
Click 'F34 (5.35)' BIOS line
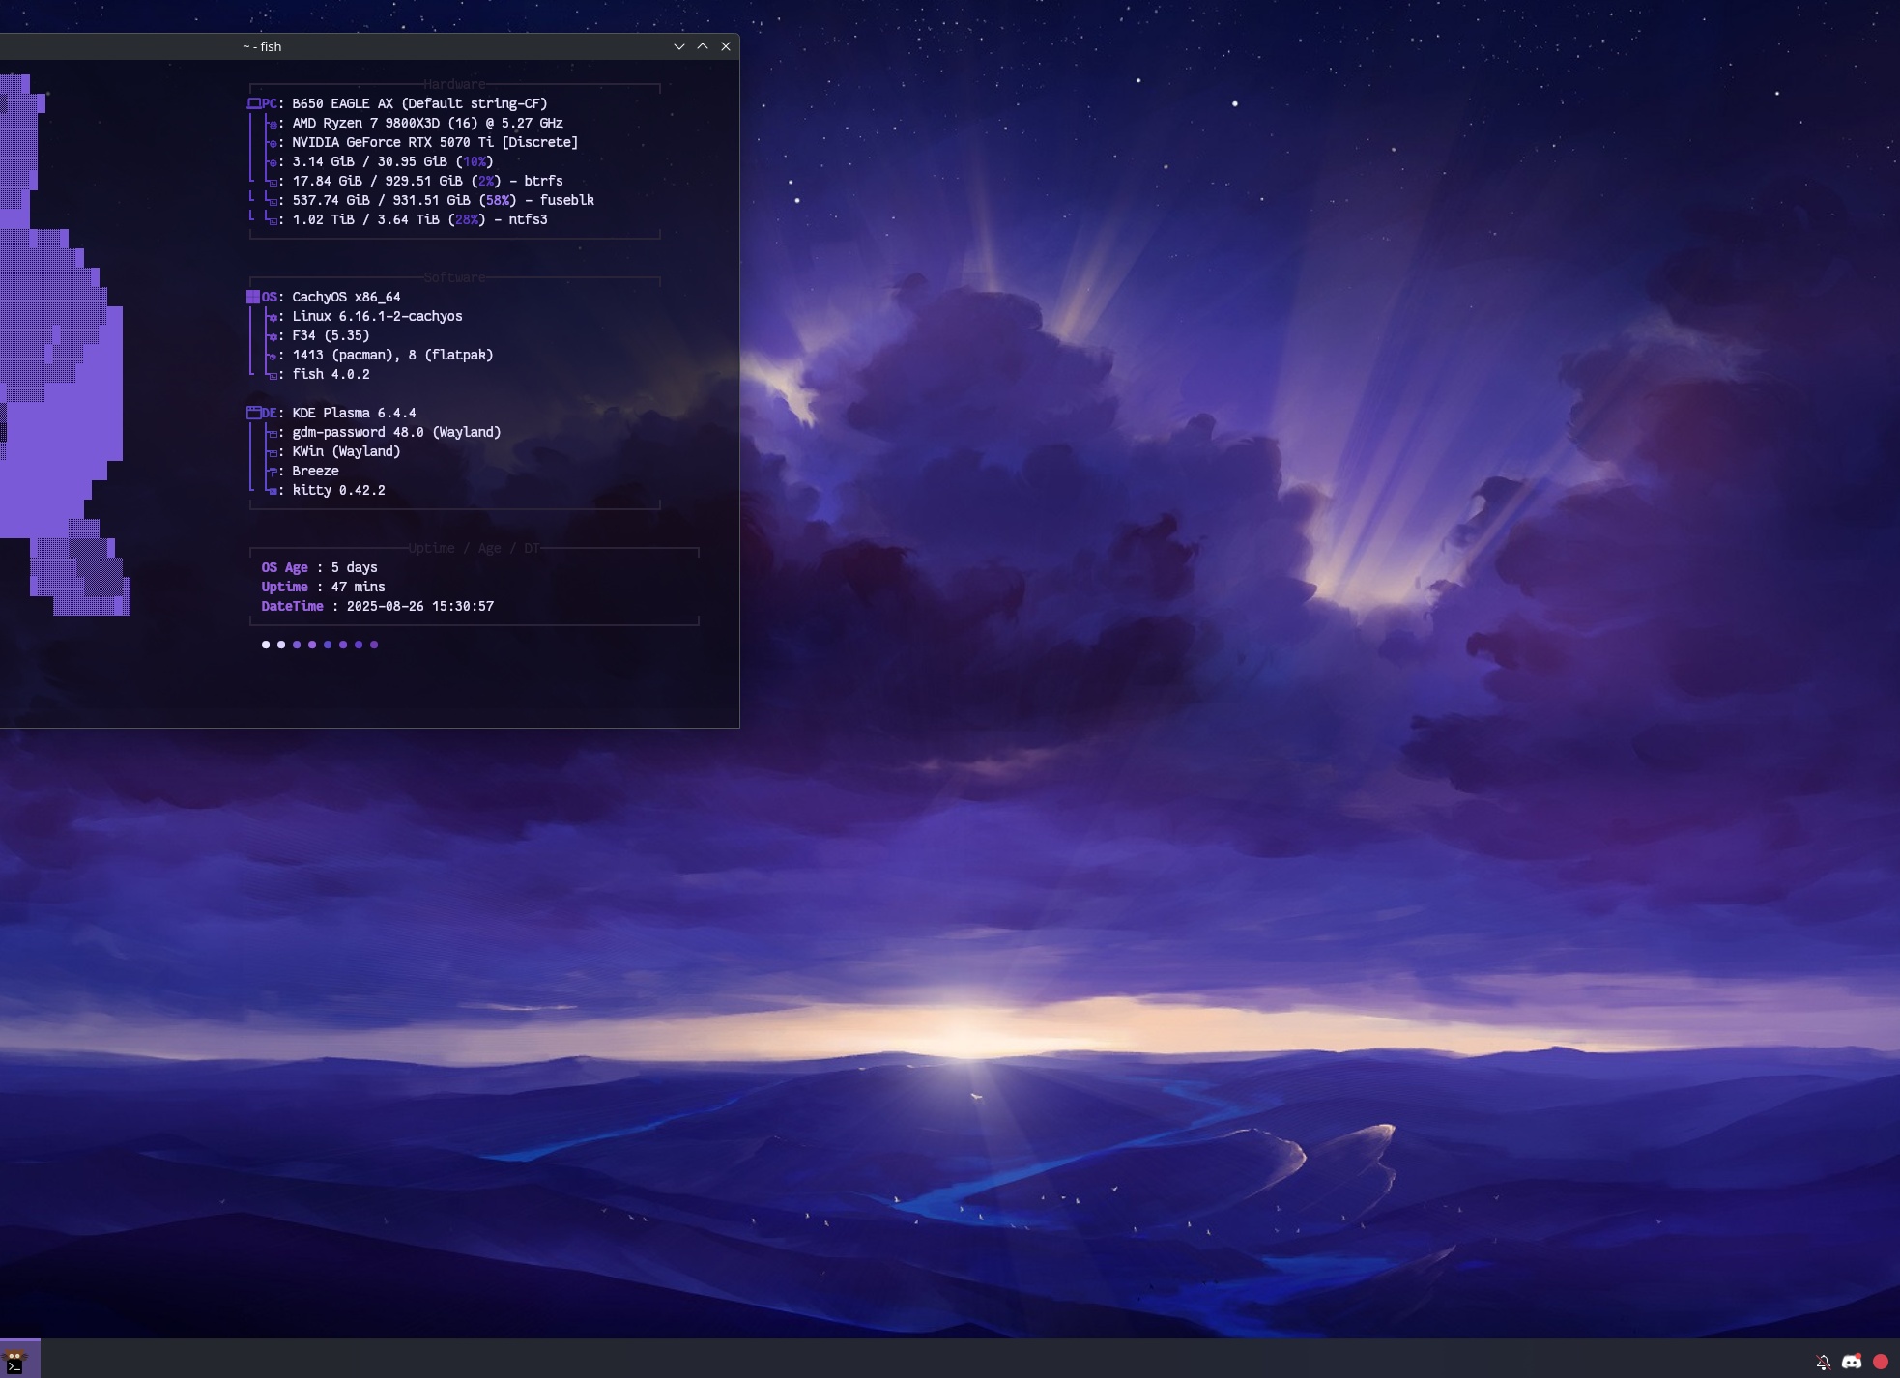point(331,335)
